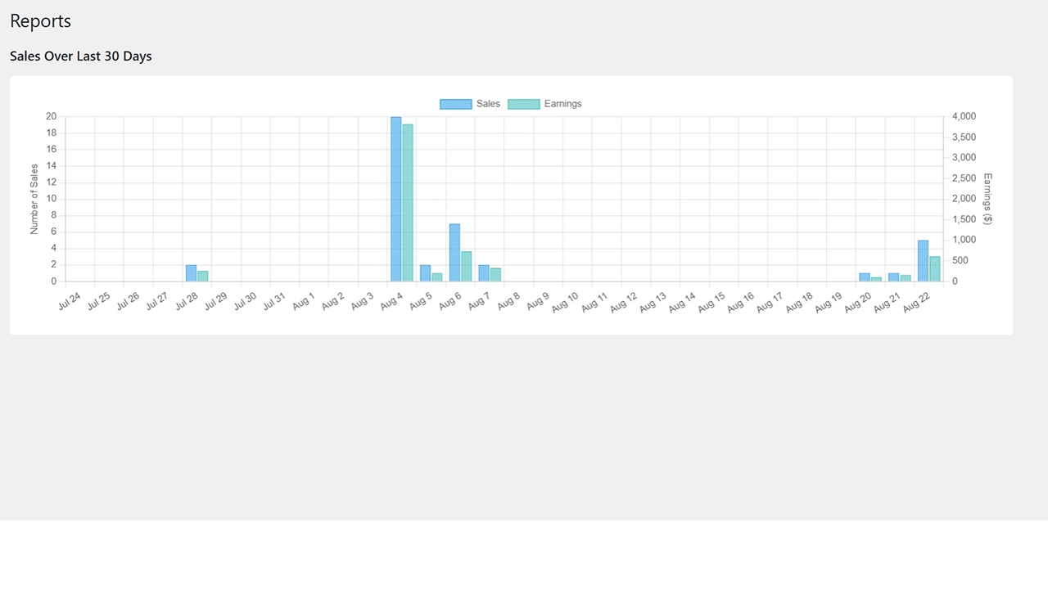Click the Earnings bar for Aug 7
The height and width of the screenshot is (589, 1048).
click(x=495, y=275)
